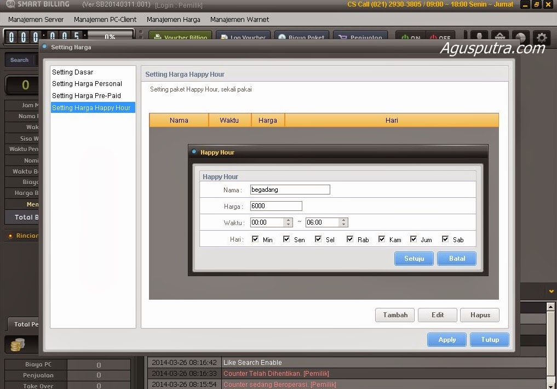This screenshot has width=557, height=389.
Task: Open the Log Voucher toolbar button
Action: 243,36
